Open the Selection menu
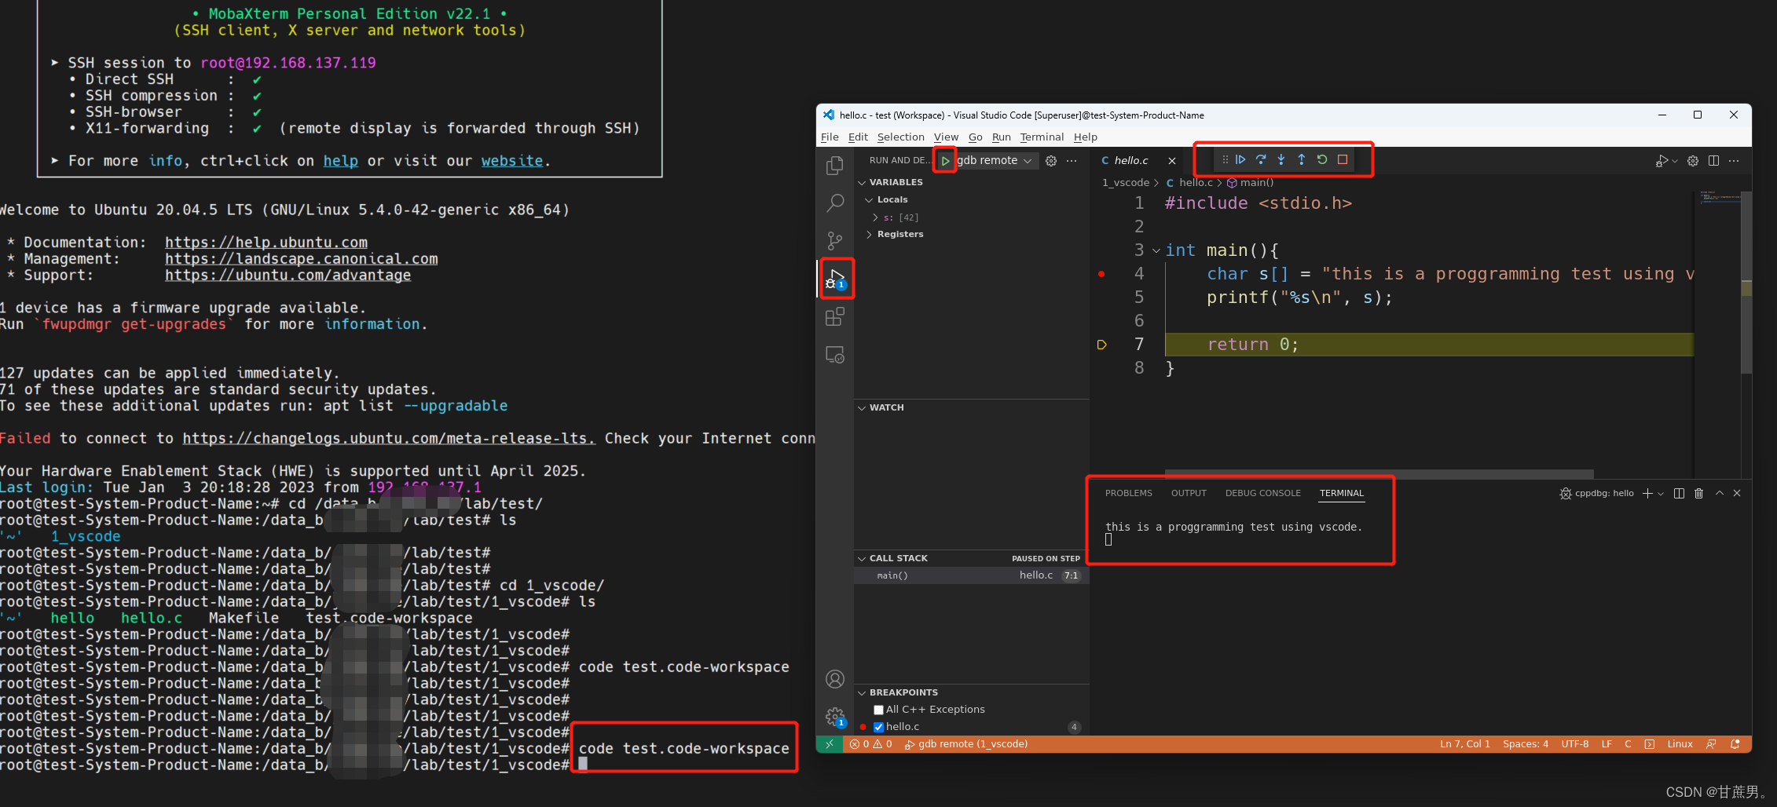1777x807 pixels. point(900,137)
